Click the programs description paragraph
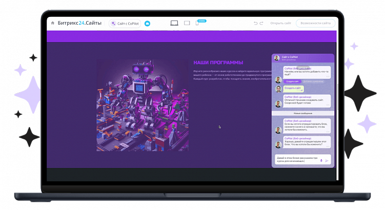 pos(233,75)
